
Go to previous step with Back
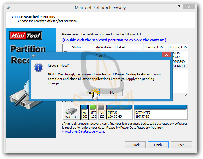[x=135, y=145]
